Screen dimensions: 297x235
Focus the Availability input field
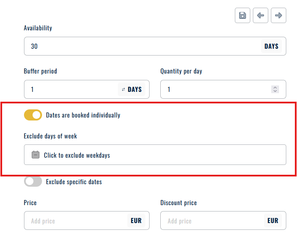click(x=141, y=46)
